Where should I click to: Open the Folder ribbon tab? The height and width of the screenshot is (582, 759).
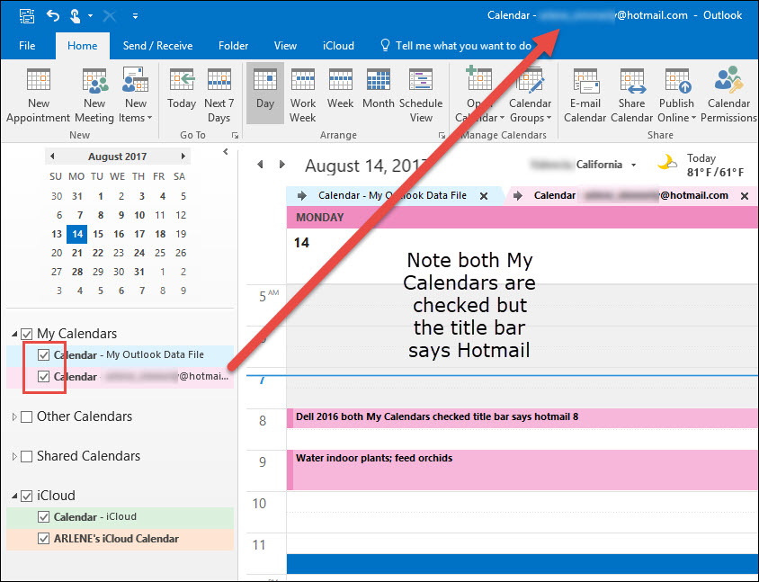coord(233,46)
